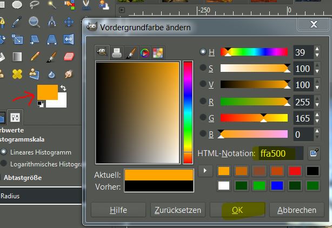The image size is (332, 228).
Task: Switch to the color Wheel tab
Action: [x=144, y=52]
